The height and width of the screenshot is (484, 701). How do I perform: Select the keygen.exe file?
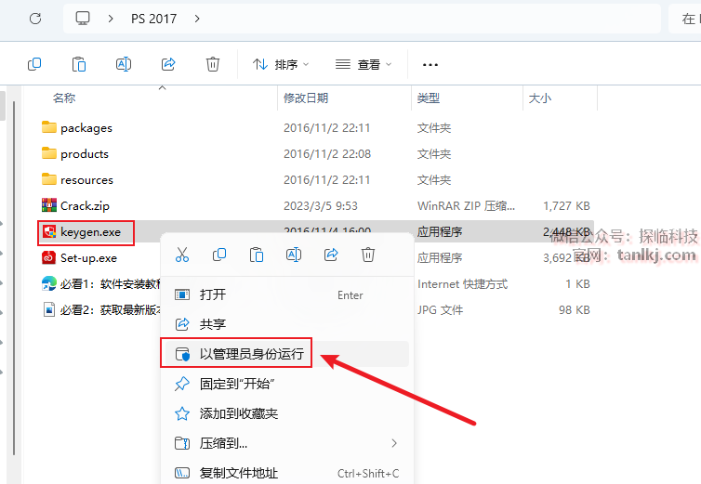[86, 232]
